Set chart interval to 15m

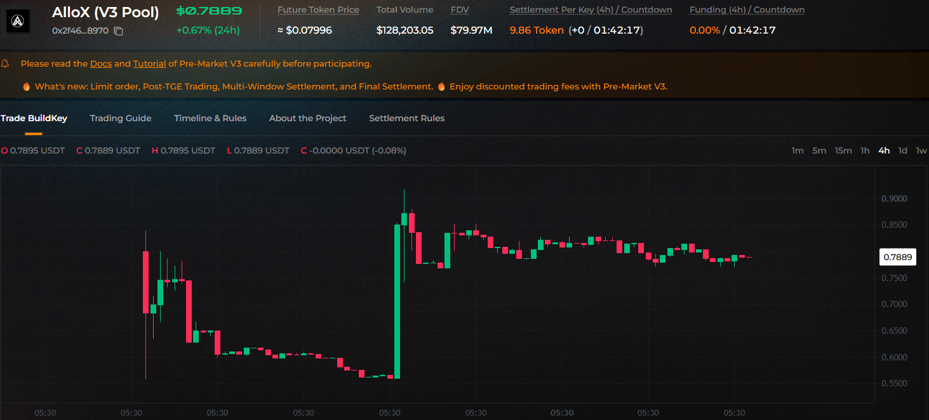coord(843,150)
